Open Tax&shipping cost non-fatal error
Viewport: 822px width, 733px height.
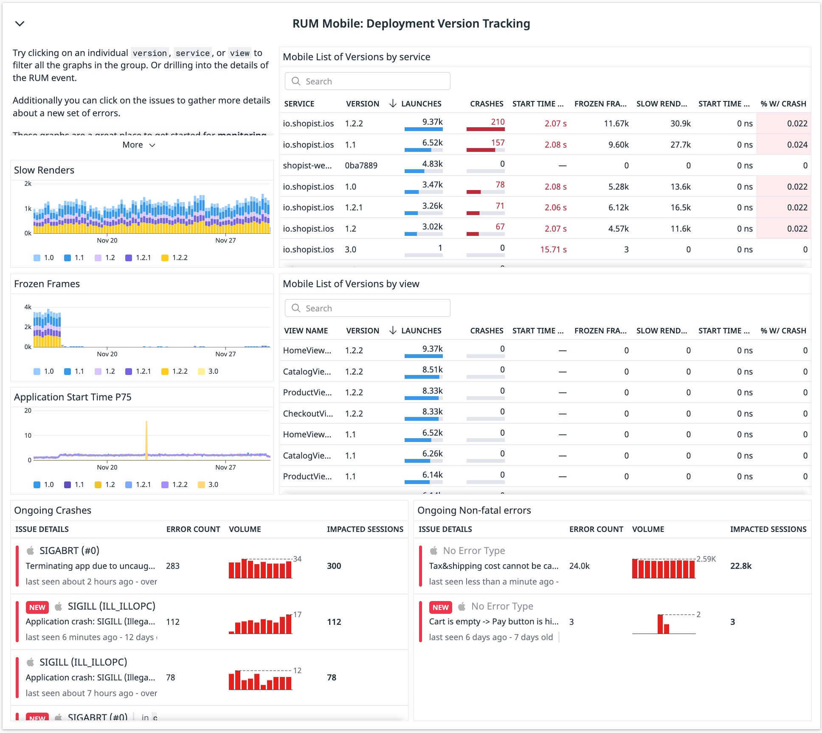coord(612,566)
